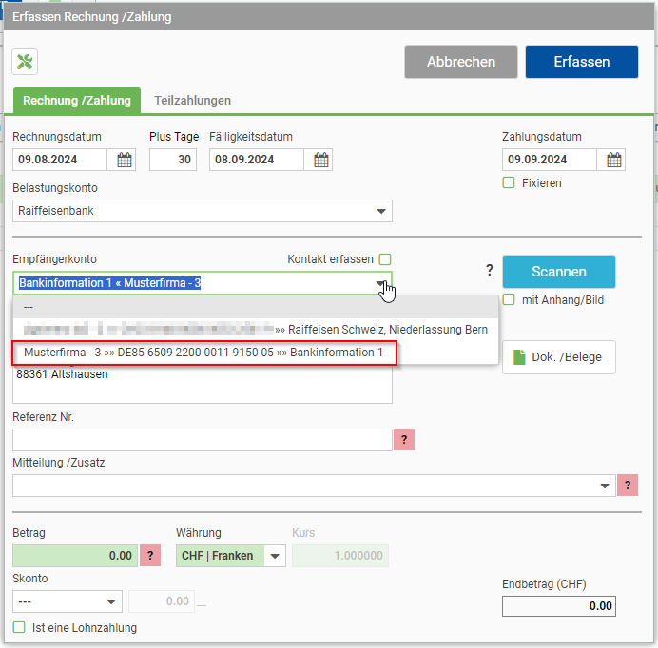658x648 pixels.
Task: Open the Rechnungsdatum calendar picker
Action: 125,160
